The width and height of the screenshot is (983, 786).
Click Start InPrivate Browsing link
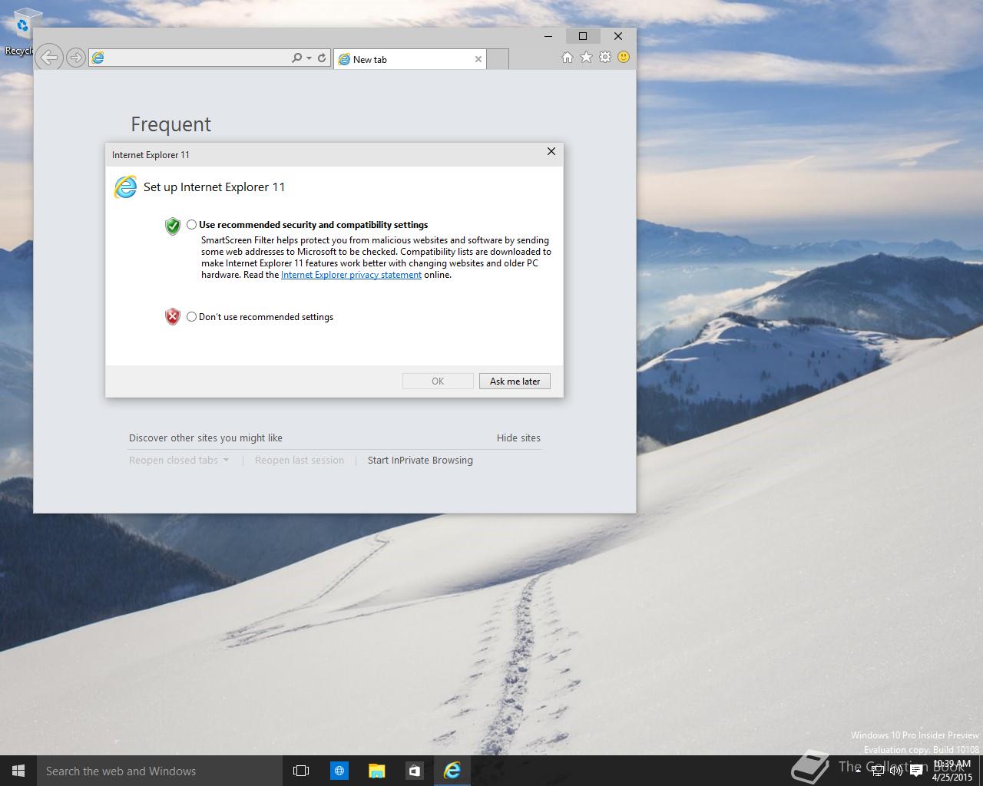[420, 460]
